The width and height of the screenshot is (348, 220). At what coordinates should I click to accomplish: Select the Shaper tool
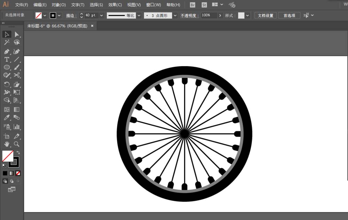(7, 75)
